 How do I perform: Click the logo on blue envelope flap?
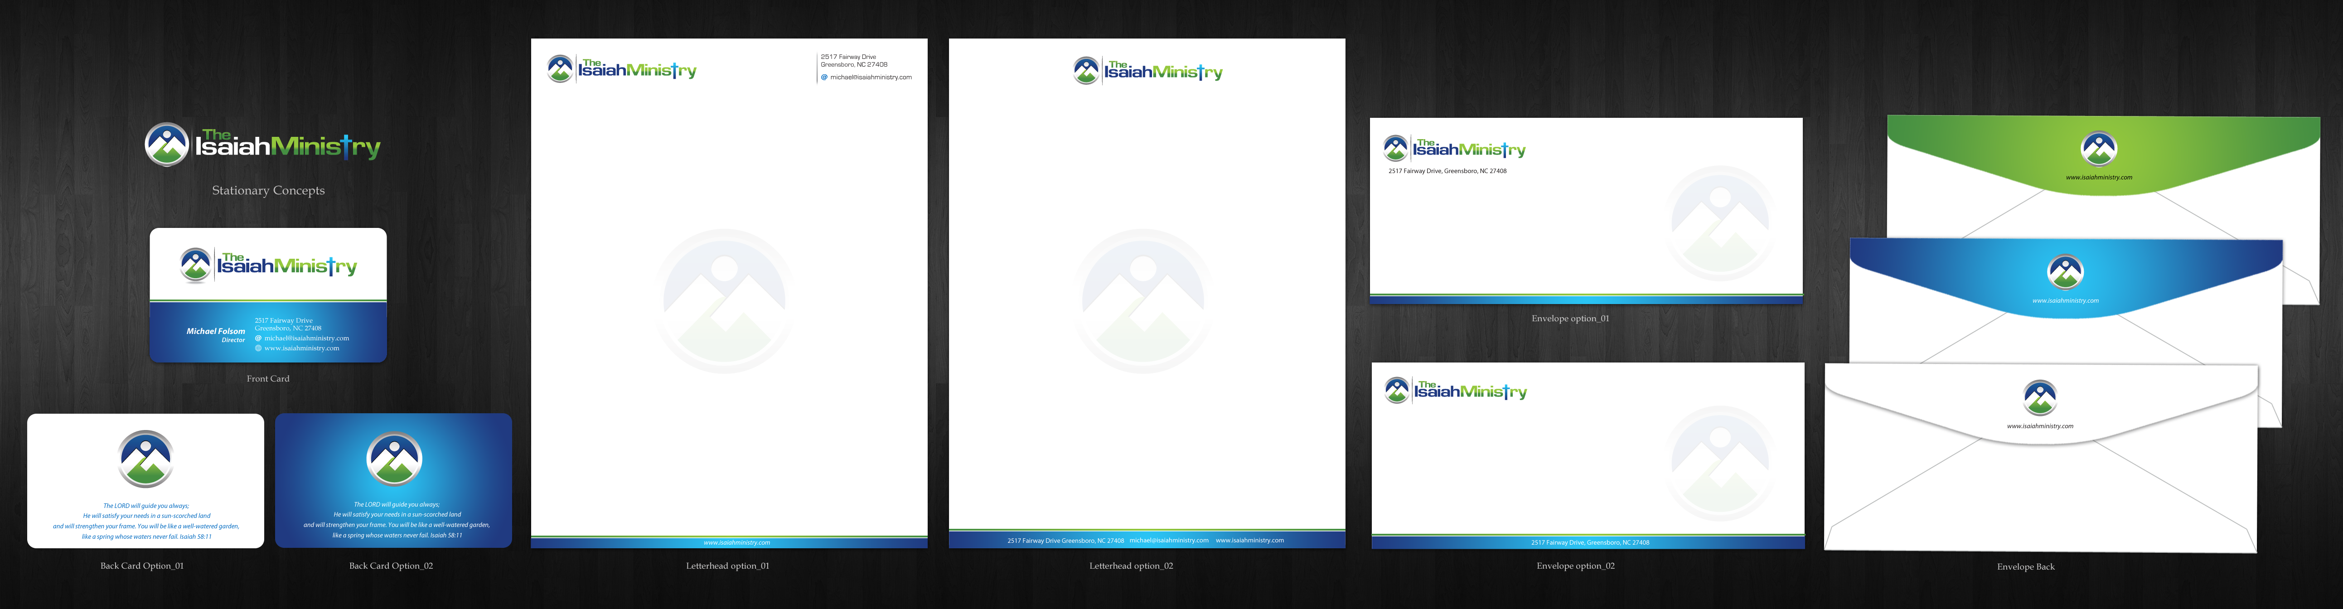(2066, 271)
